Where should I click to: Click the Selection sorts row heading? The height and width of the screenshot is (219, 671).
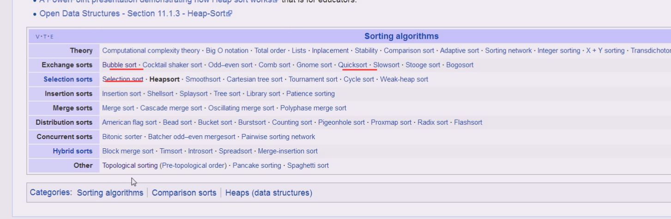tap(68, 79)
